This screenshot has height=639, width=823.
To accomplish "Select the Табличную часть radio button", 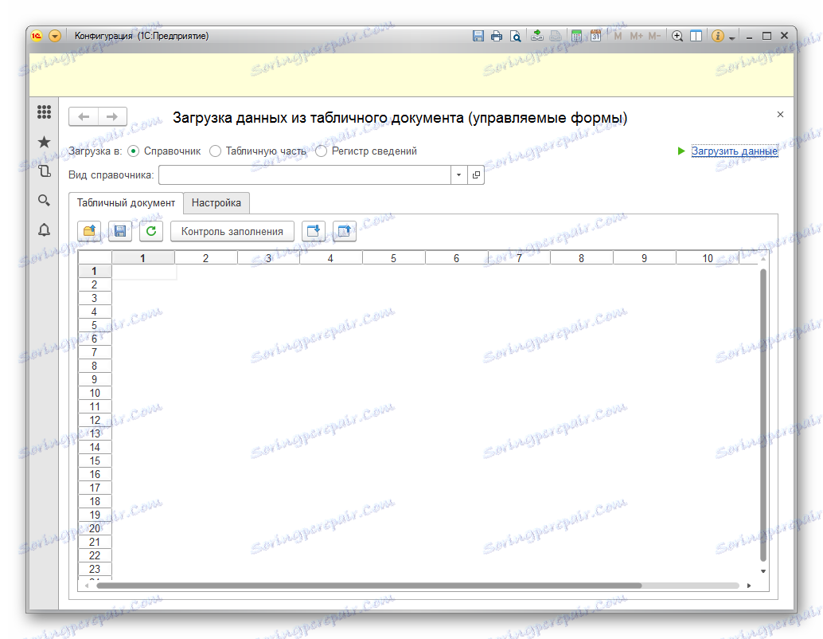I will [x=215, y=151].
